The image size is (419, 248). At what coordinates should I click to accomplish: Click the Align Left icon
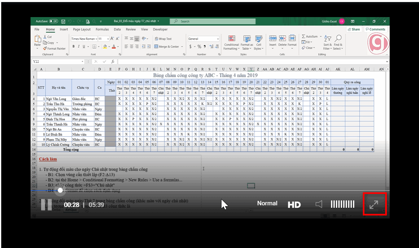126,46
